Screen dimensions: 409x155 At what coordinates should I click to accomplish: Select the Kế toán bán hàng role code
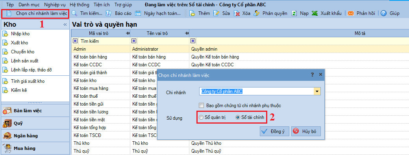click(x=91, y=57)
